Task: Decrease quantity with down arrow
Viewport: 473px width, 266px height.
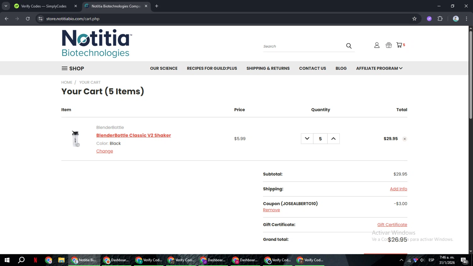Action: click(x=307, y=139)
